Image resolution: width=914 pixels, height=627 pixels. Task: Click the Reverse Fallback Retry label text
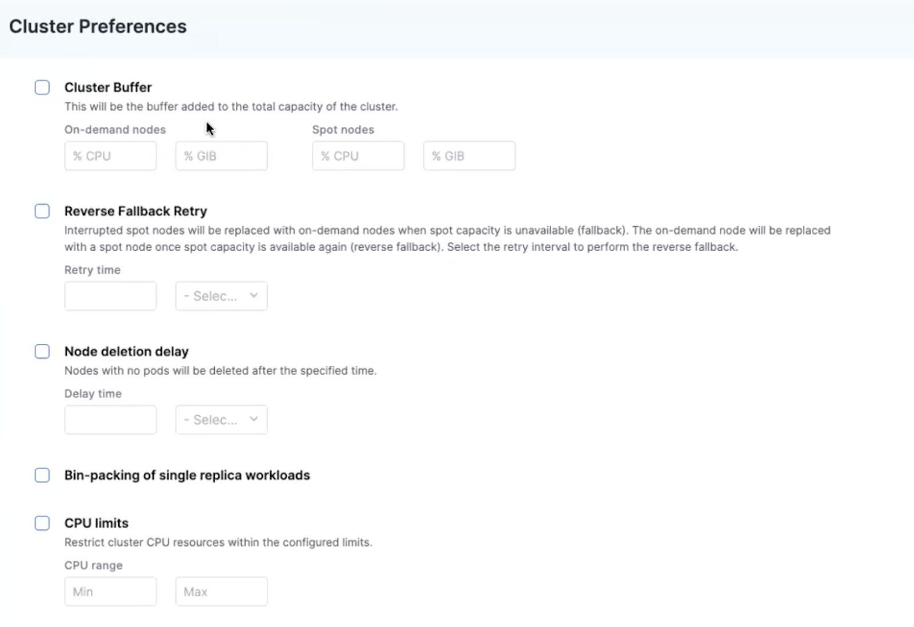135,211
